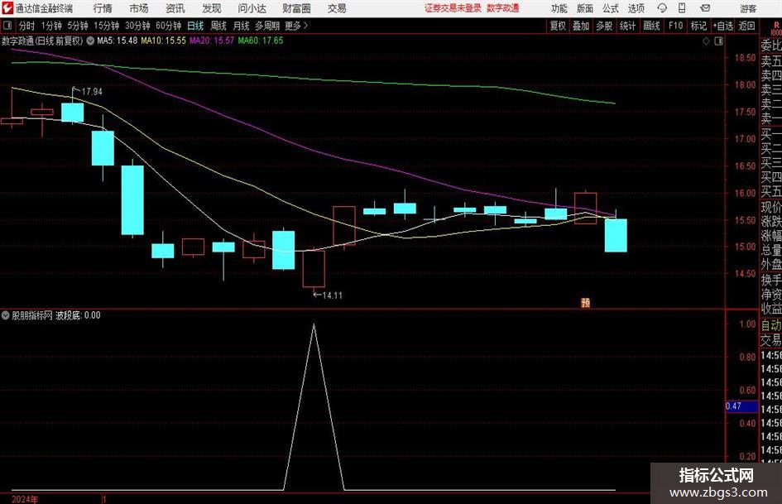
Task: Click the blue 0.47 axis value marker
Action: pyautogui.click(x=741, y=406)
